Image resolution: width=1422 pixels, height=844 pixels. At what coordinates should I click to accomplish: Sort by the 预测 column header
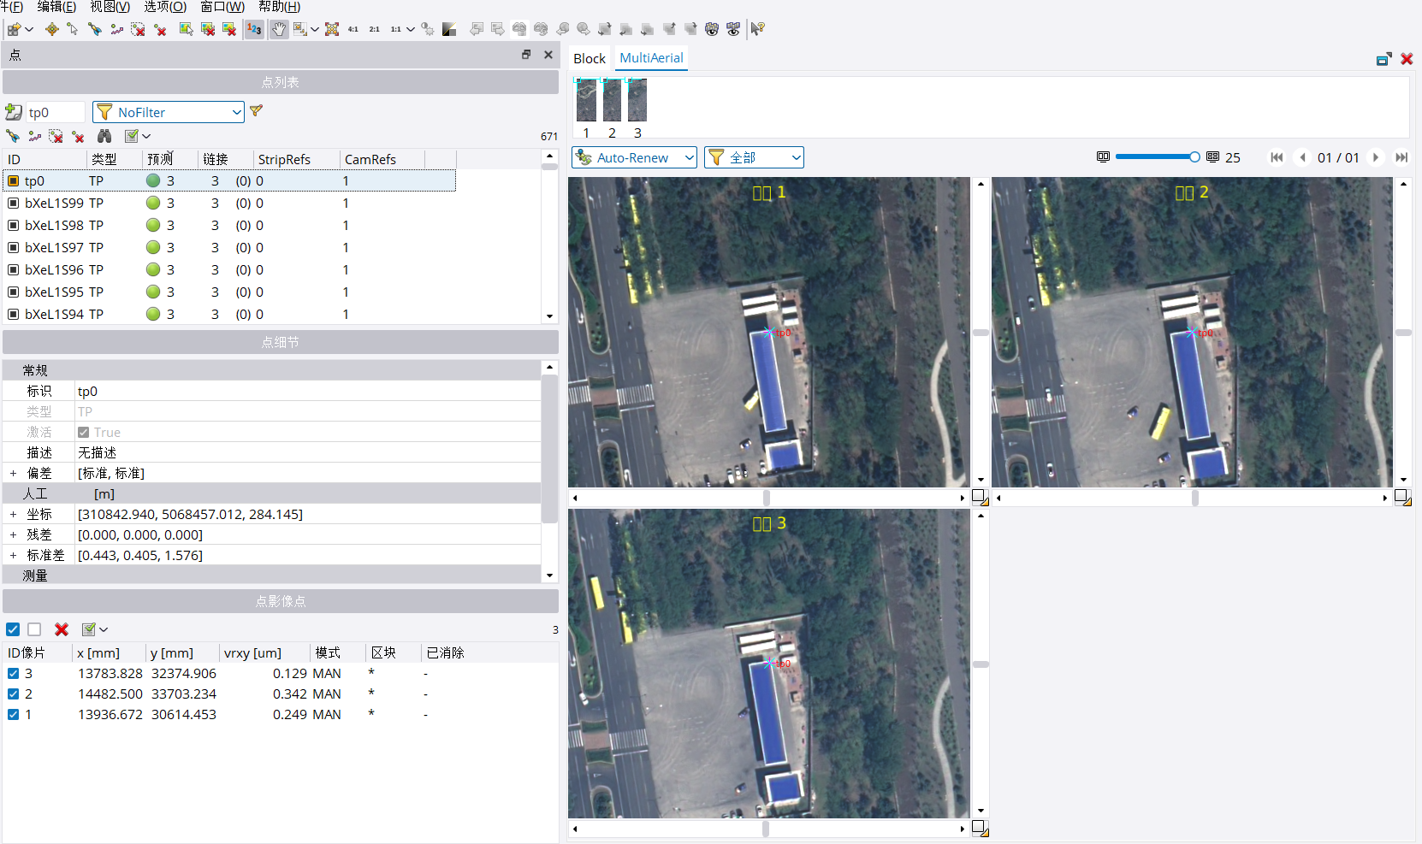tap(169, 159)
